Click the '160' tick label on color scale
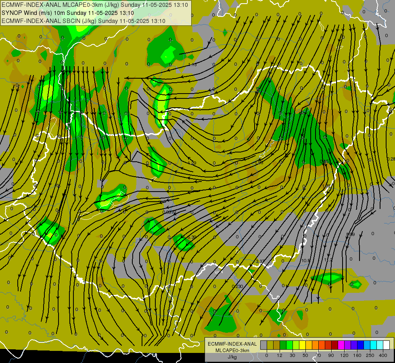 pyautogui.click(x=357, y=355)
